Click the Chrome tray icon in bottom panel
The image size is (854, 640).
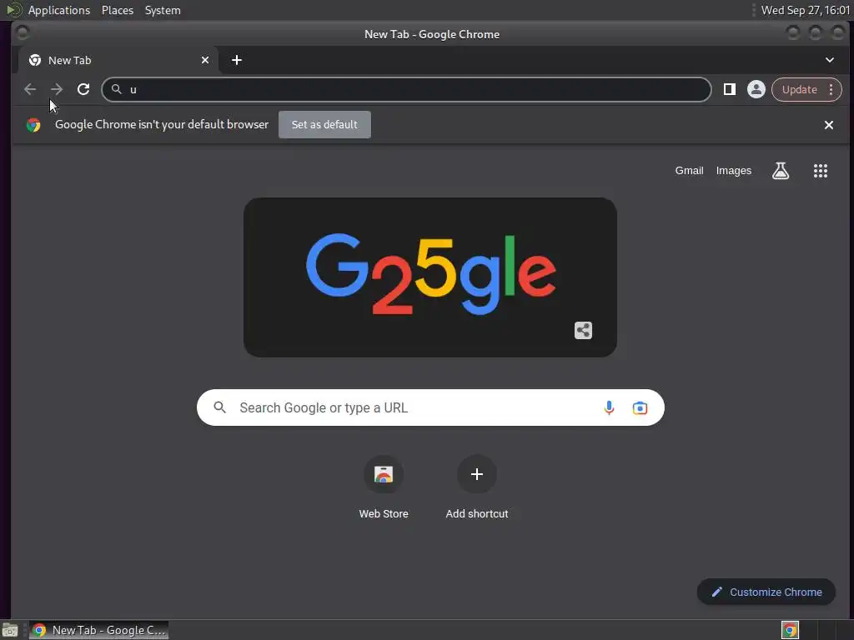point(790,630)
